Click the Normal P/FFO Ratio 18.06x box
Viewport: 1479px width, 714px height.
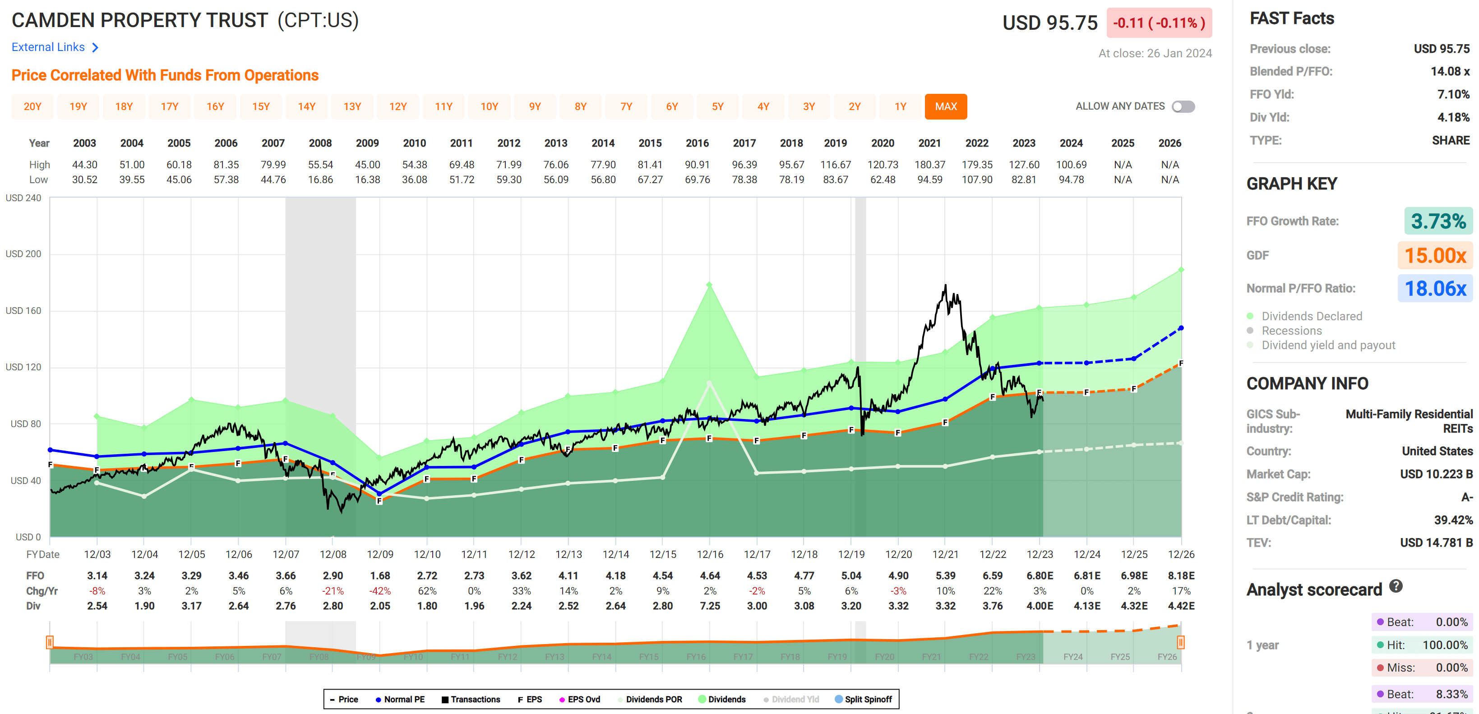pos(1435,288)
